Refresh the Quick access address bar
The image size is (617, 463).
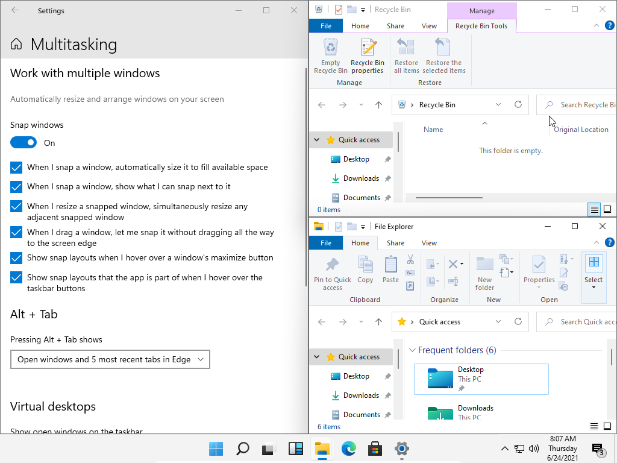click(518, 321)
